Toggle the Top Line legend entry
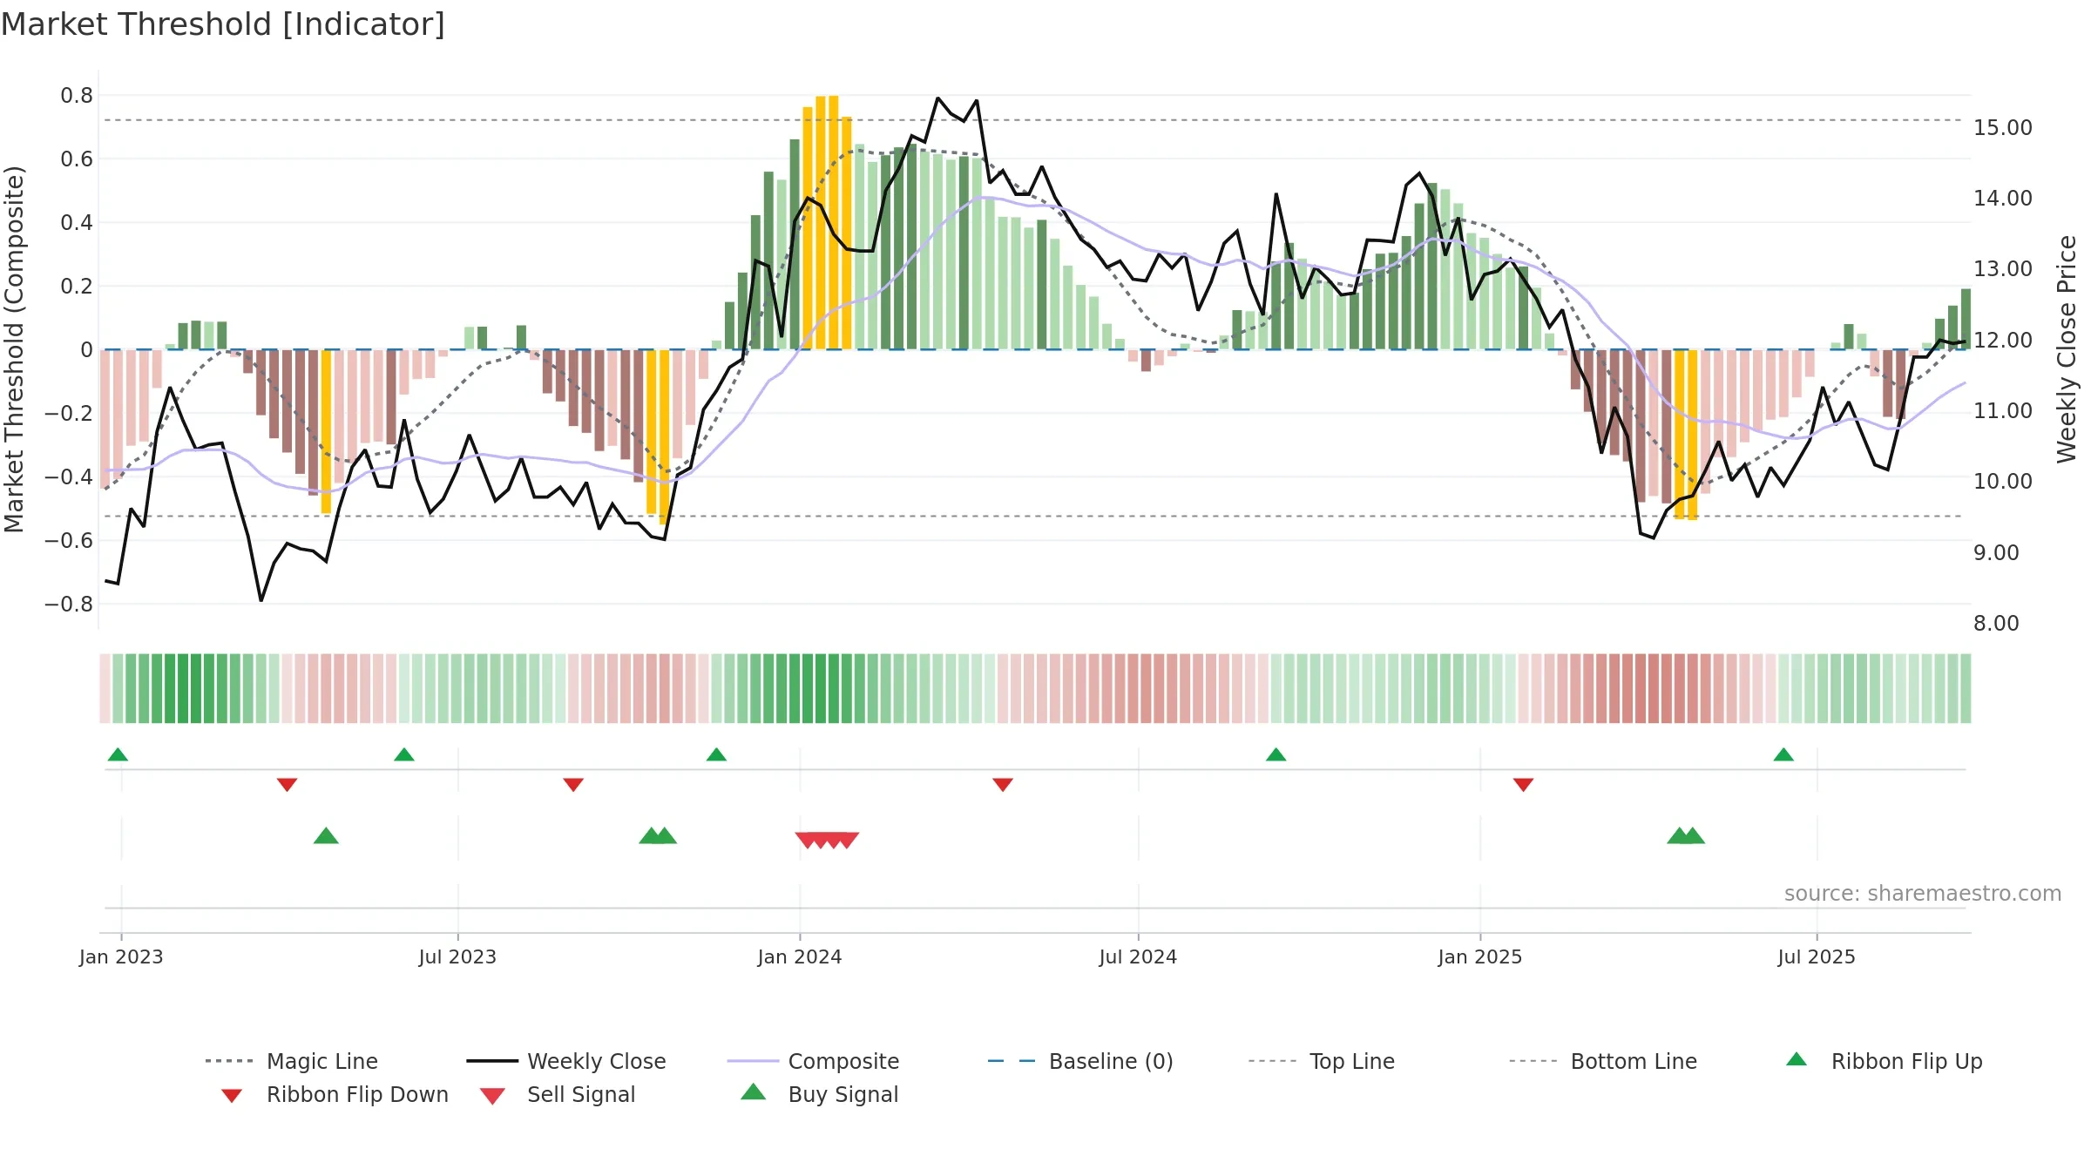This screenshot has width=2091, height=1176. [x=1321, y=1061]
